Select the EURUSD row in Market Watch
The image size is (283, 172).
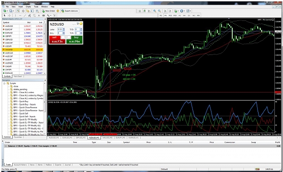[23, 33]
